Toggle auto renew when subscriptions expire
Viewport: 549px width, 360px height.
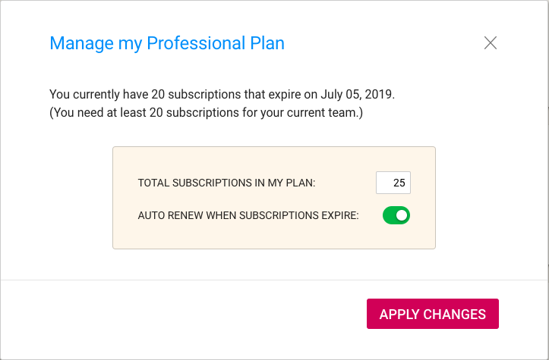(x=396, y=215)
